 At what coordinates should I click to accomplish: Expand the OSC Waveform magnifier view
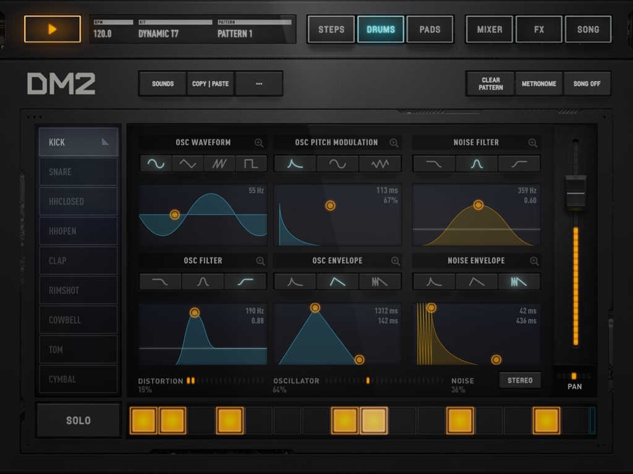pyautogui.click(x=259, y=143)
